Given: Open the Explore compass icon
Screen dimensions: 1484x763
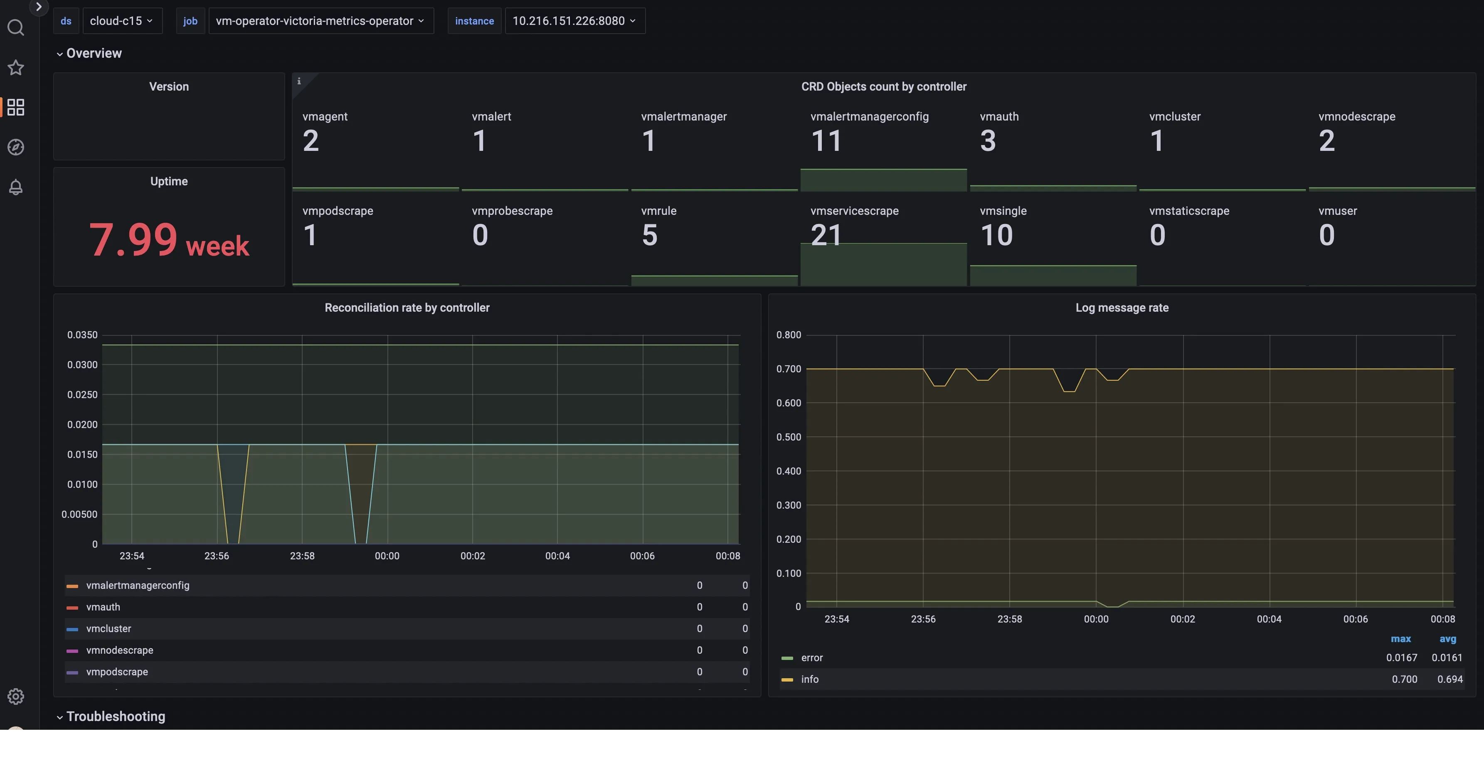Looking at the screenshot, I should point(15,148).
